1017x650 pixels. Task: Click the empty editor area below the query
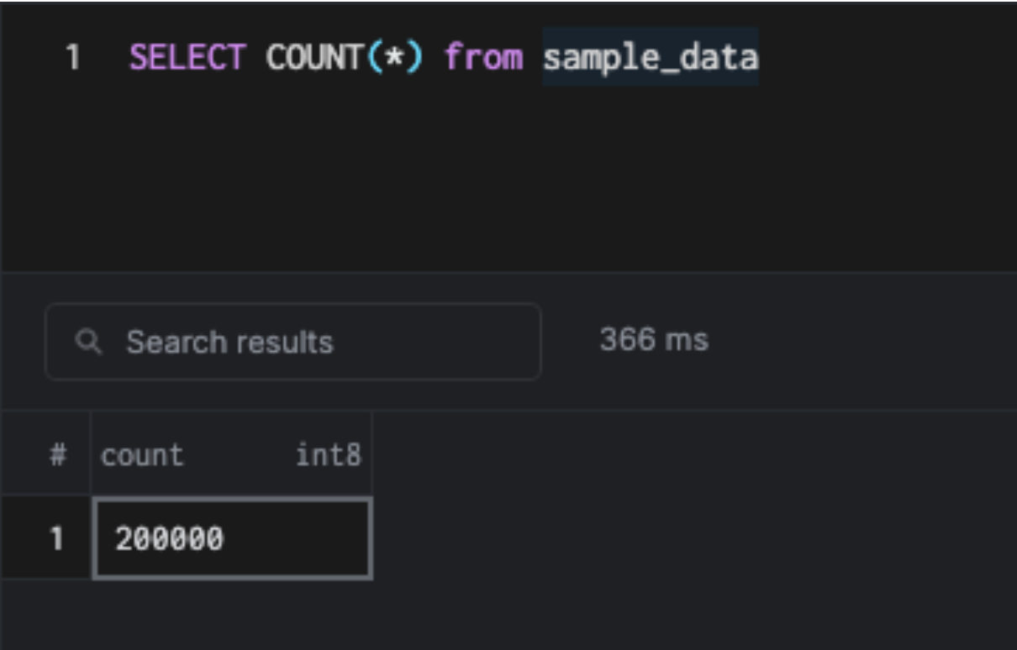(504, 185)
